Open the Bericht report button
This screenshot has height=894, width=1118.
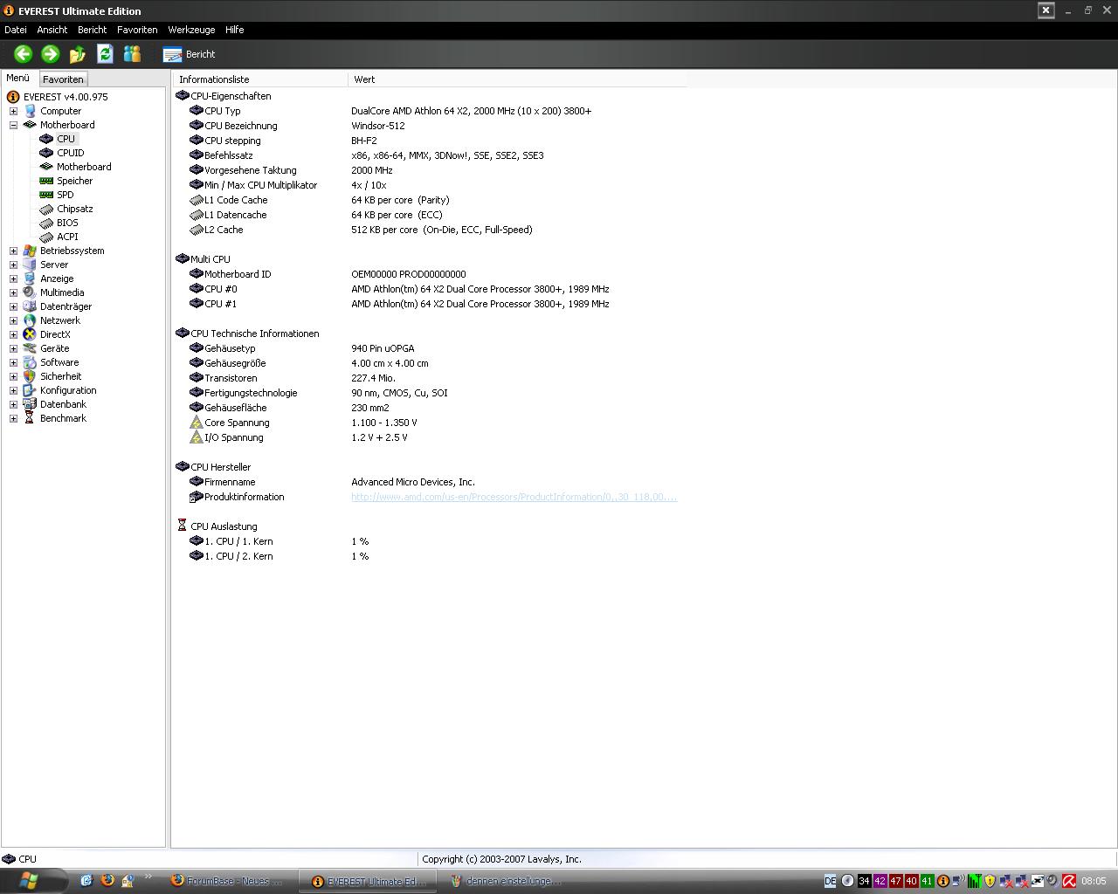click(190, 54)
